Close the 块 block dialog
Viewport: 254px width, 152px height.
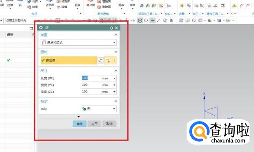pyautogui.click(x=117, y=28)
